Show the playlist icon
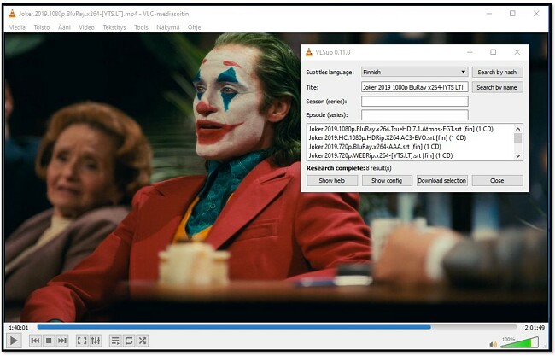The image size is (555, 356). (115, 341)
